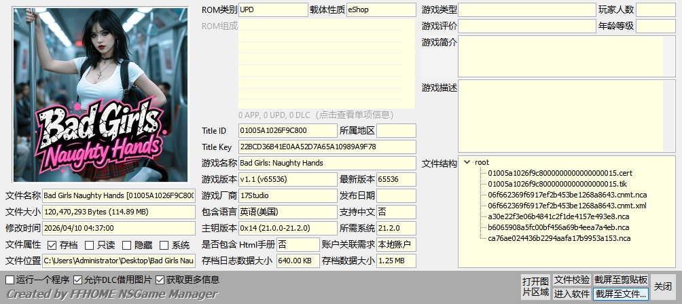Viewport: 682px width, 304px height.
Task: Click the 打开图片区域 button
Action: tap(535, 286)
